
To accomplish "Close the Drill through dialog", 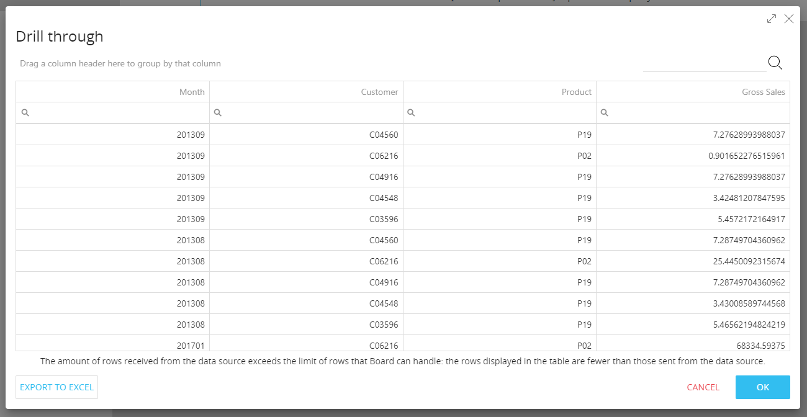I will 789,19.
